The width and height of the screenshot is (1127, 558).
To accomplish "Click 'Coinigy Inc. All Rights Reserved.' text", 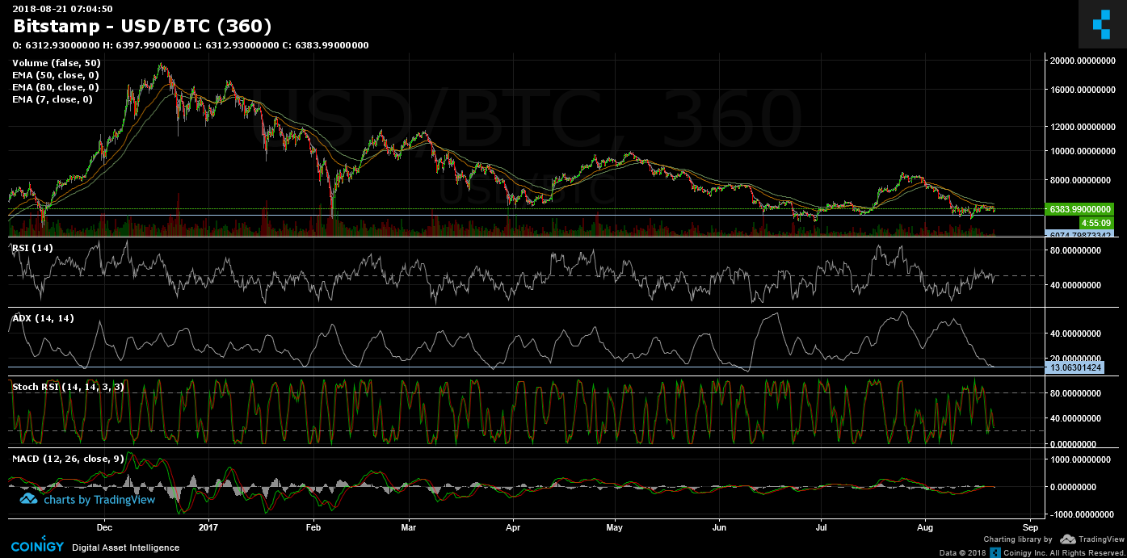I will pos(1063,552).
